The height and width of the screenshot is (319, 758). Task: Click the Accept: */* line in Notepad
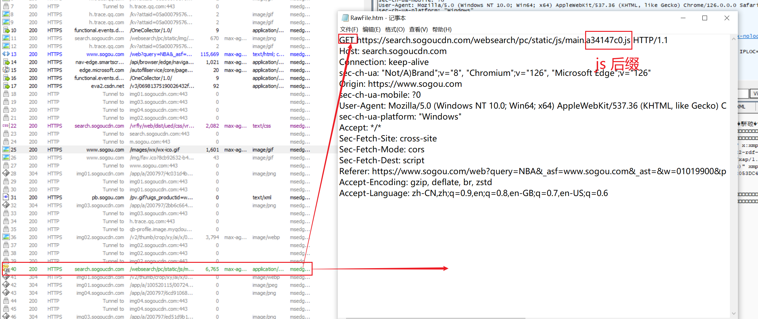coord(360,128)
